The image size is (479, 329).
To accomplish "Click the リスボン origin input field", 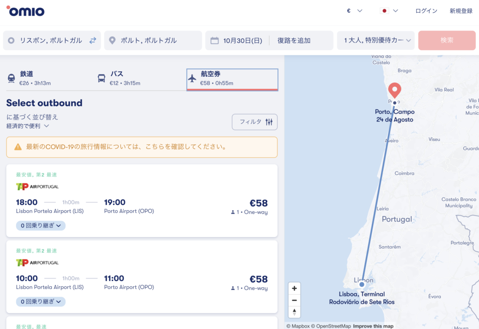I will [51, 40].
